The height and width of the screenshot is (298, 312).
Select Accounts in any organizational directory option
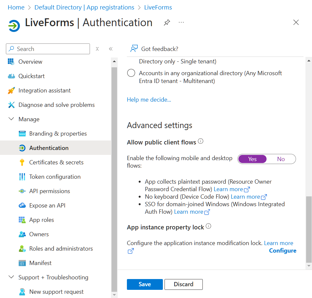[x=131, y=73]
